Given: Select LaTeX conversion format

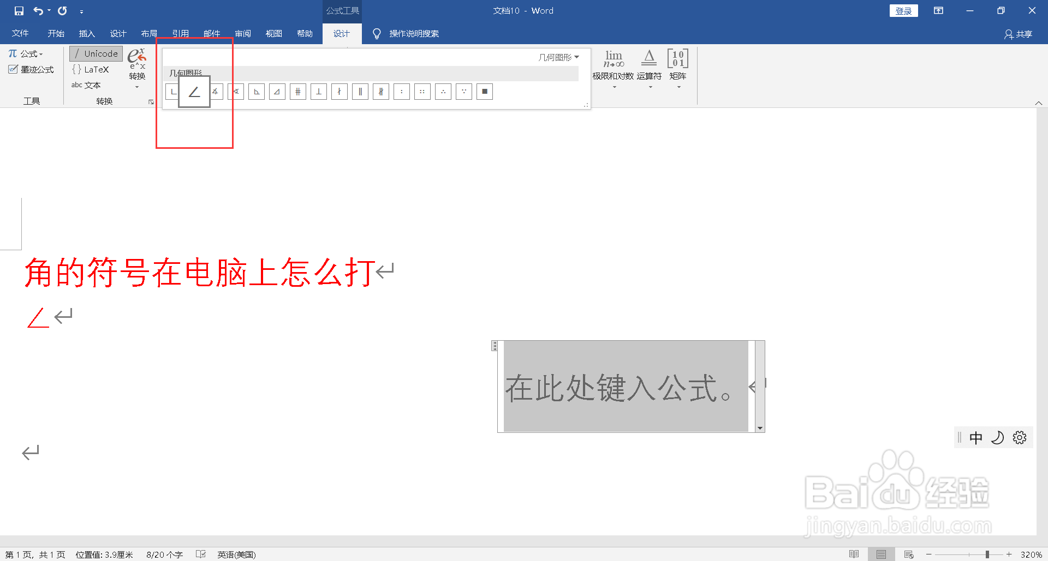Looking at the screenshot, I should [x=91, y=69].
